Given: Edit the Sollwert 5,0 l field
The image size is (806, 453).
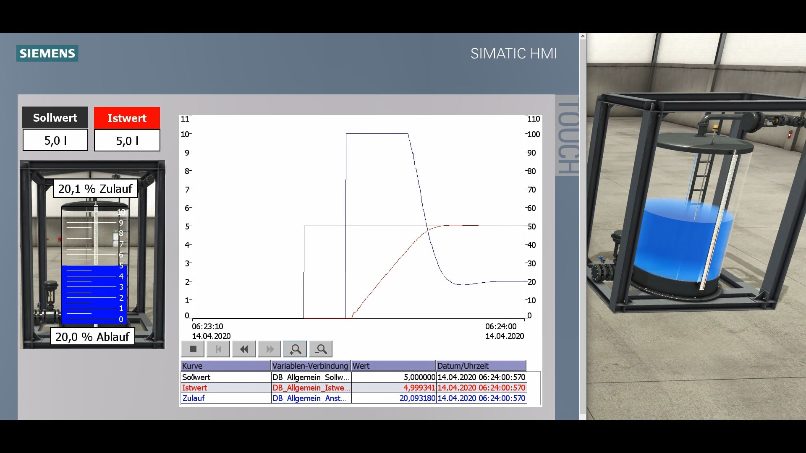Looking at the screenshot, I should coord(55,140).
